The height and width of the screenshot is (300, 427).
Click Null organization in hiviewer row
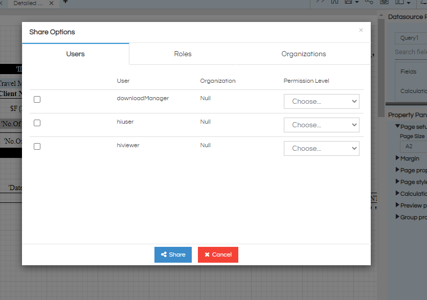(x=206, y=145)
